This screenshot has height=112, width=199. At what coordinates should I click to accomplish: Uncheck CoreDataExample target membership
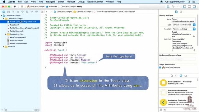[160, 68]
